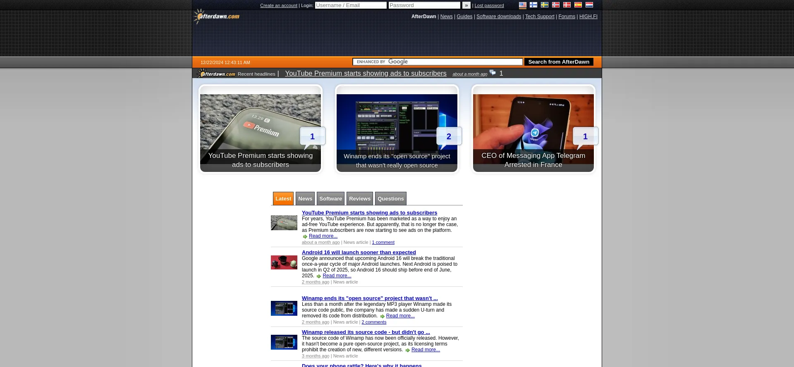Switch to the News tab

click(305, 198)
